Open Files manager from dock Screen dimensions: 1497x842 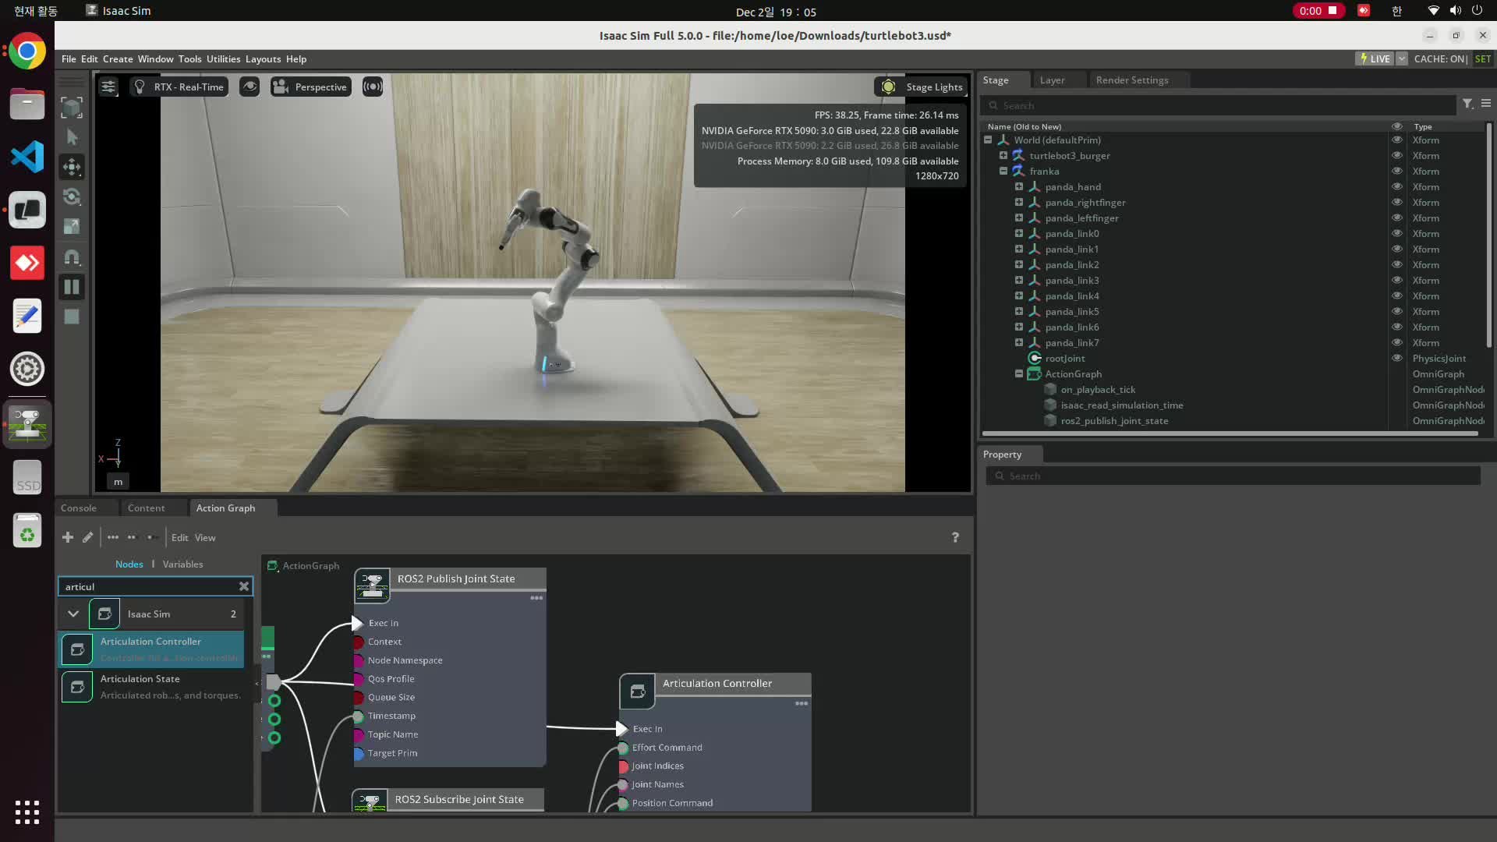click(27, 104)
